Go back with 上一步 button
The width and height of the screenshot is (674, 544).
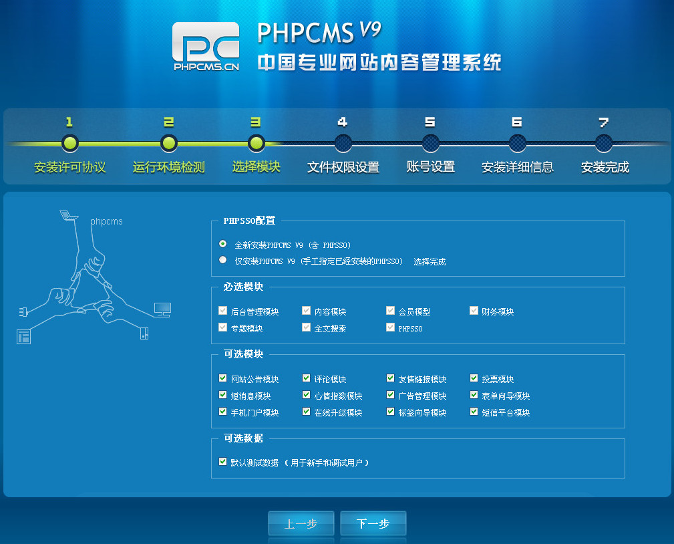tap(301, 523)
